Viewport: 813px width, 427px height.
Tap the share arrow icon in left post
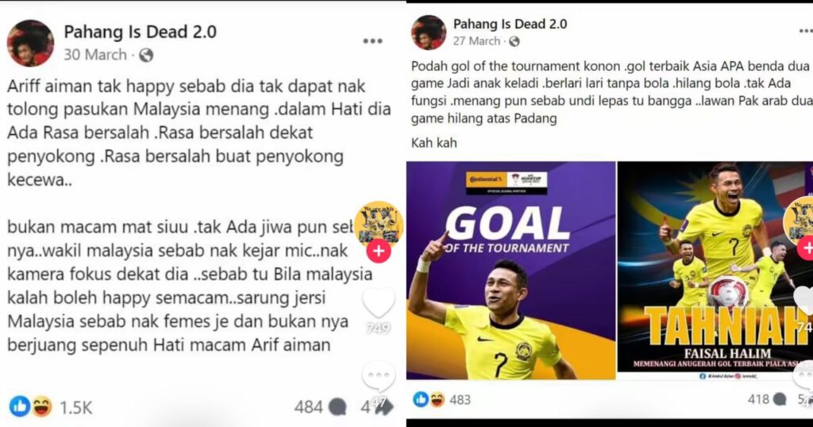383,407
